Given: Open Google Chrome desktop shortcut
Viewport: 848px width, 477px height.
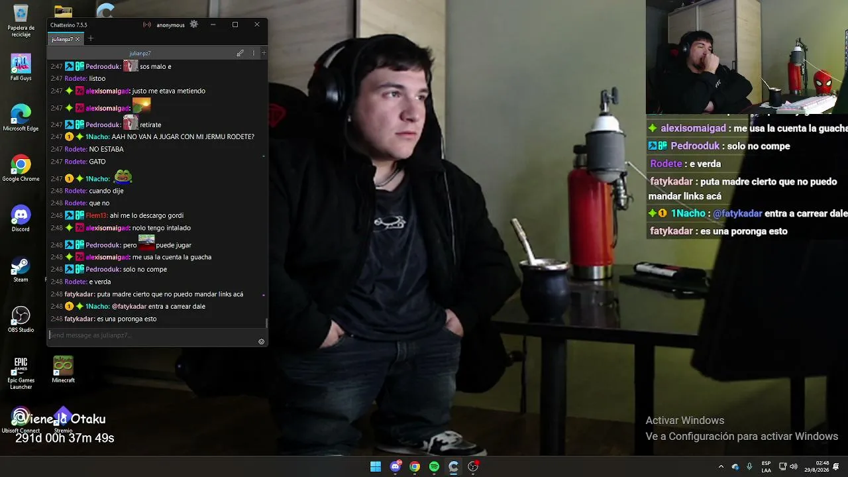Looking at the screenshot, I should 21,168.
